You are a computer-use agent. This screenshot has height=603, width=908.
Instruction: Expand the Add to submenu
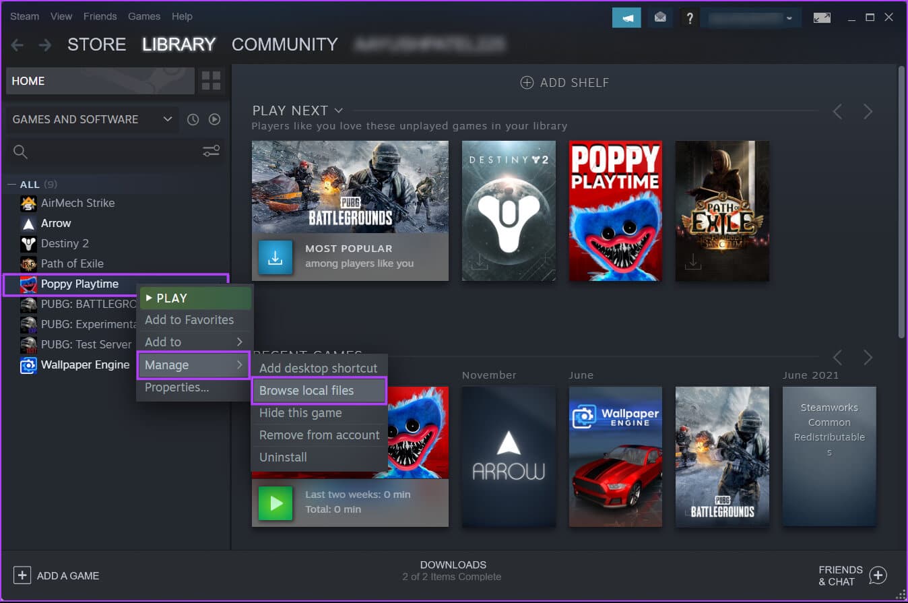point(194,342)
